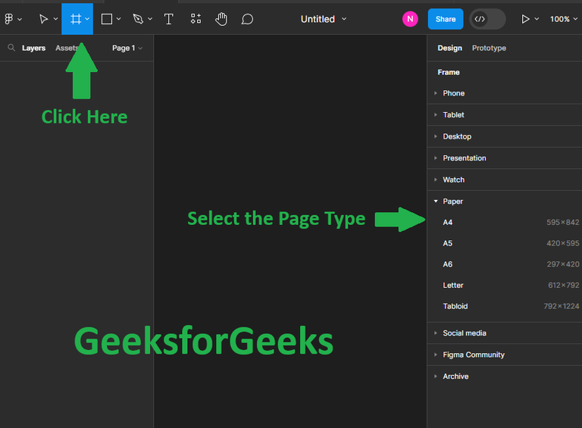The width and height of the screenshot is (582, 428).
Task: Open Present options chevron
Action: tap(537, 19)
